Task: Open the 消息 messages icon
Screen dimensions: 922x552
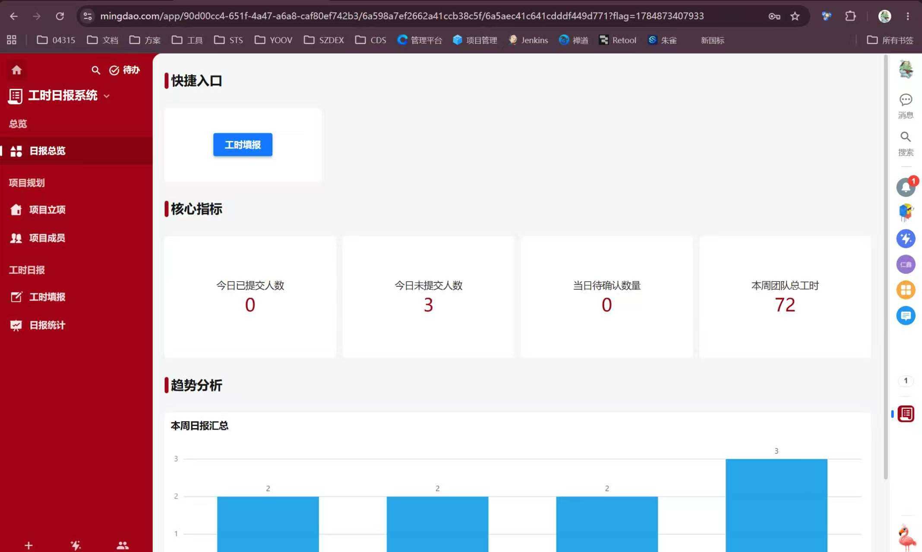Action: [906, 106]
